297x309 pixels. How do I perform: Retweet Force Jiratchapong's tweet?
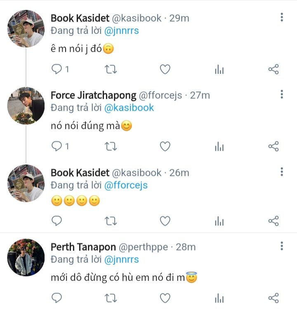[111, 146]
